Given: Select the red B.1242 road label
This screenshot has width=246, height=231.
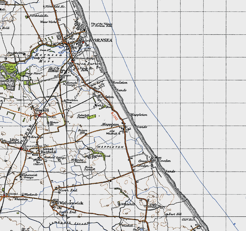Looking at the screenshot, I should (114, 116).
